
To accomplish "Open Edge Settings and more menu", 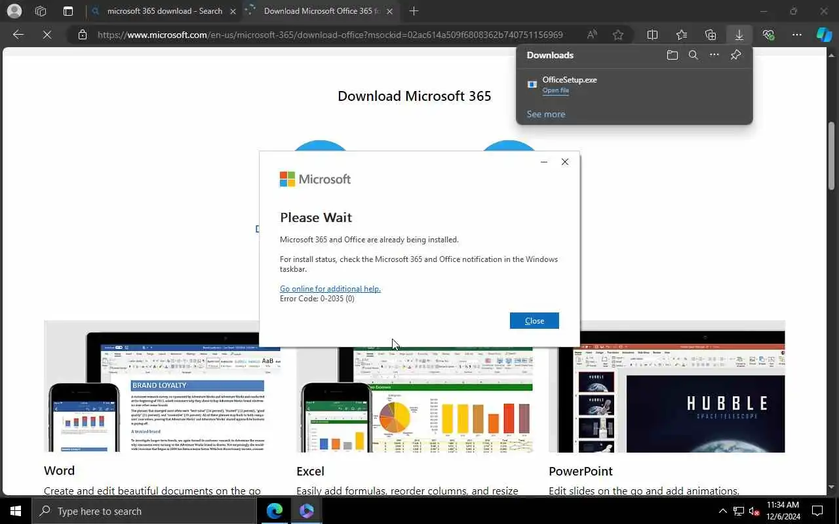I will tap(797, 35).
